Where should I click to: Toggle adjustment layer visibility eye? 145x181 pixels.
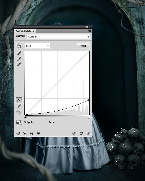[x=38, y=133]
